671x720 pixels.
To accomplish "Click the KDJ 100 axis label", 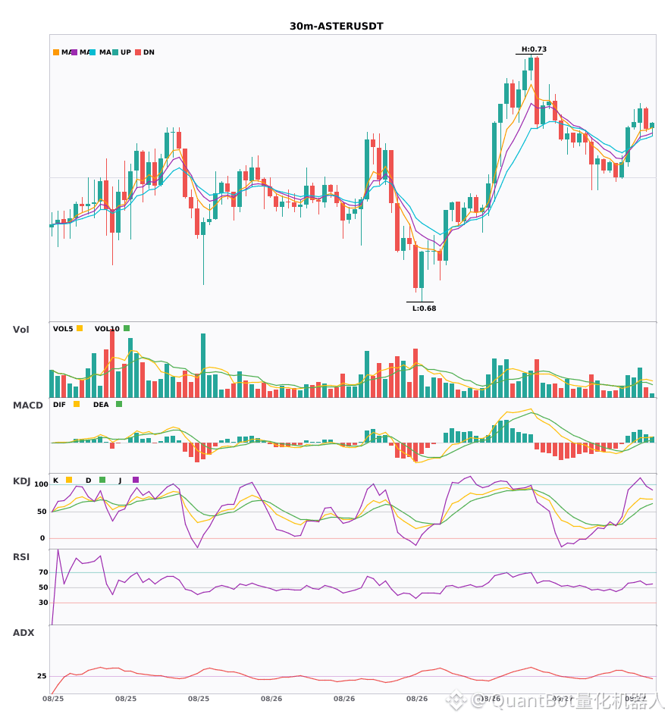I will coord(42,484).
